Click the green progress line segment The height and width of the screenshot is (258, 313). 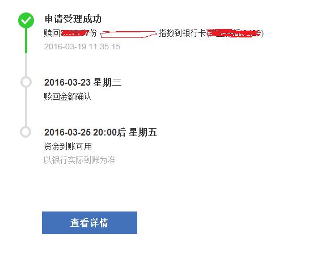pos(26,41)
